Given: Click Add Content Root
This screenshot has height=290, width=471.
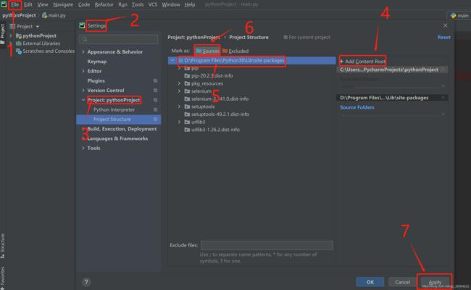Looking at the screenshot, I should pos(362,62).
